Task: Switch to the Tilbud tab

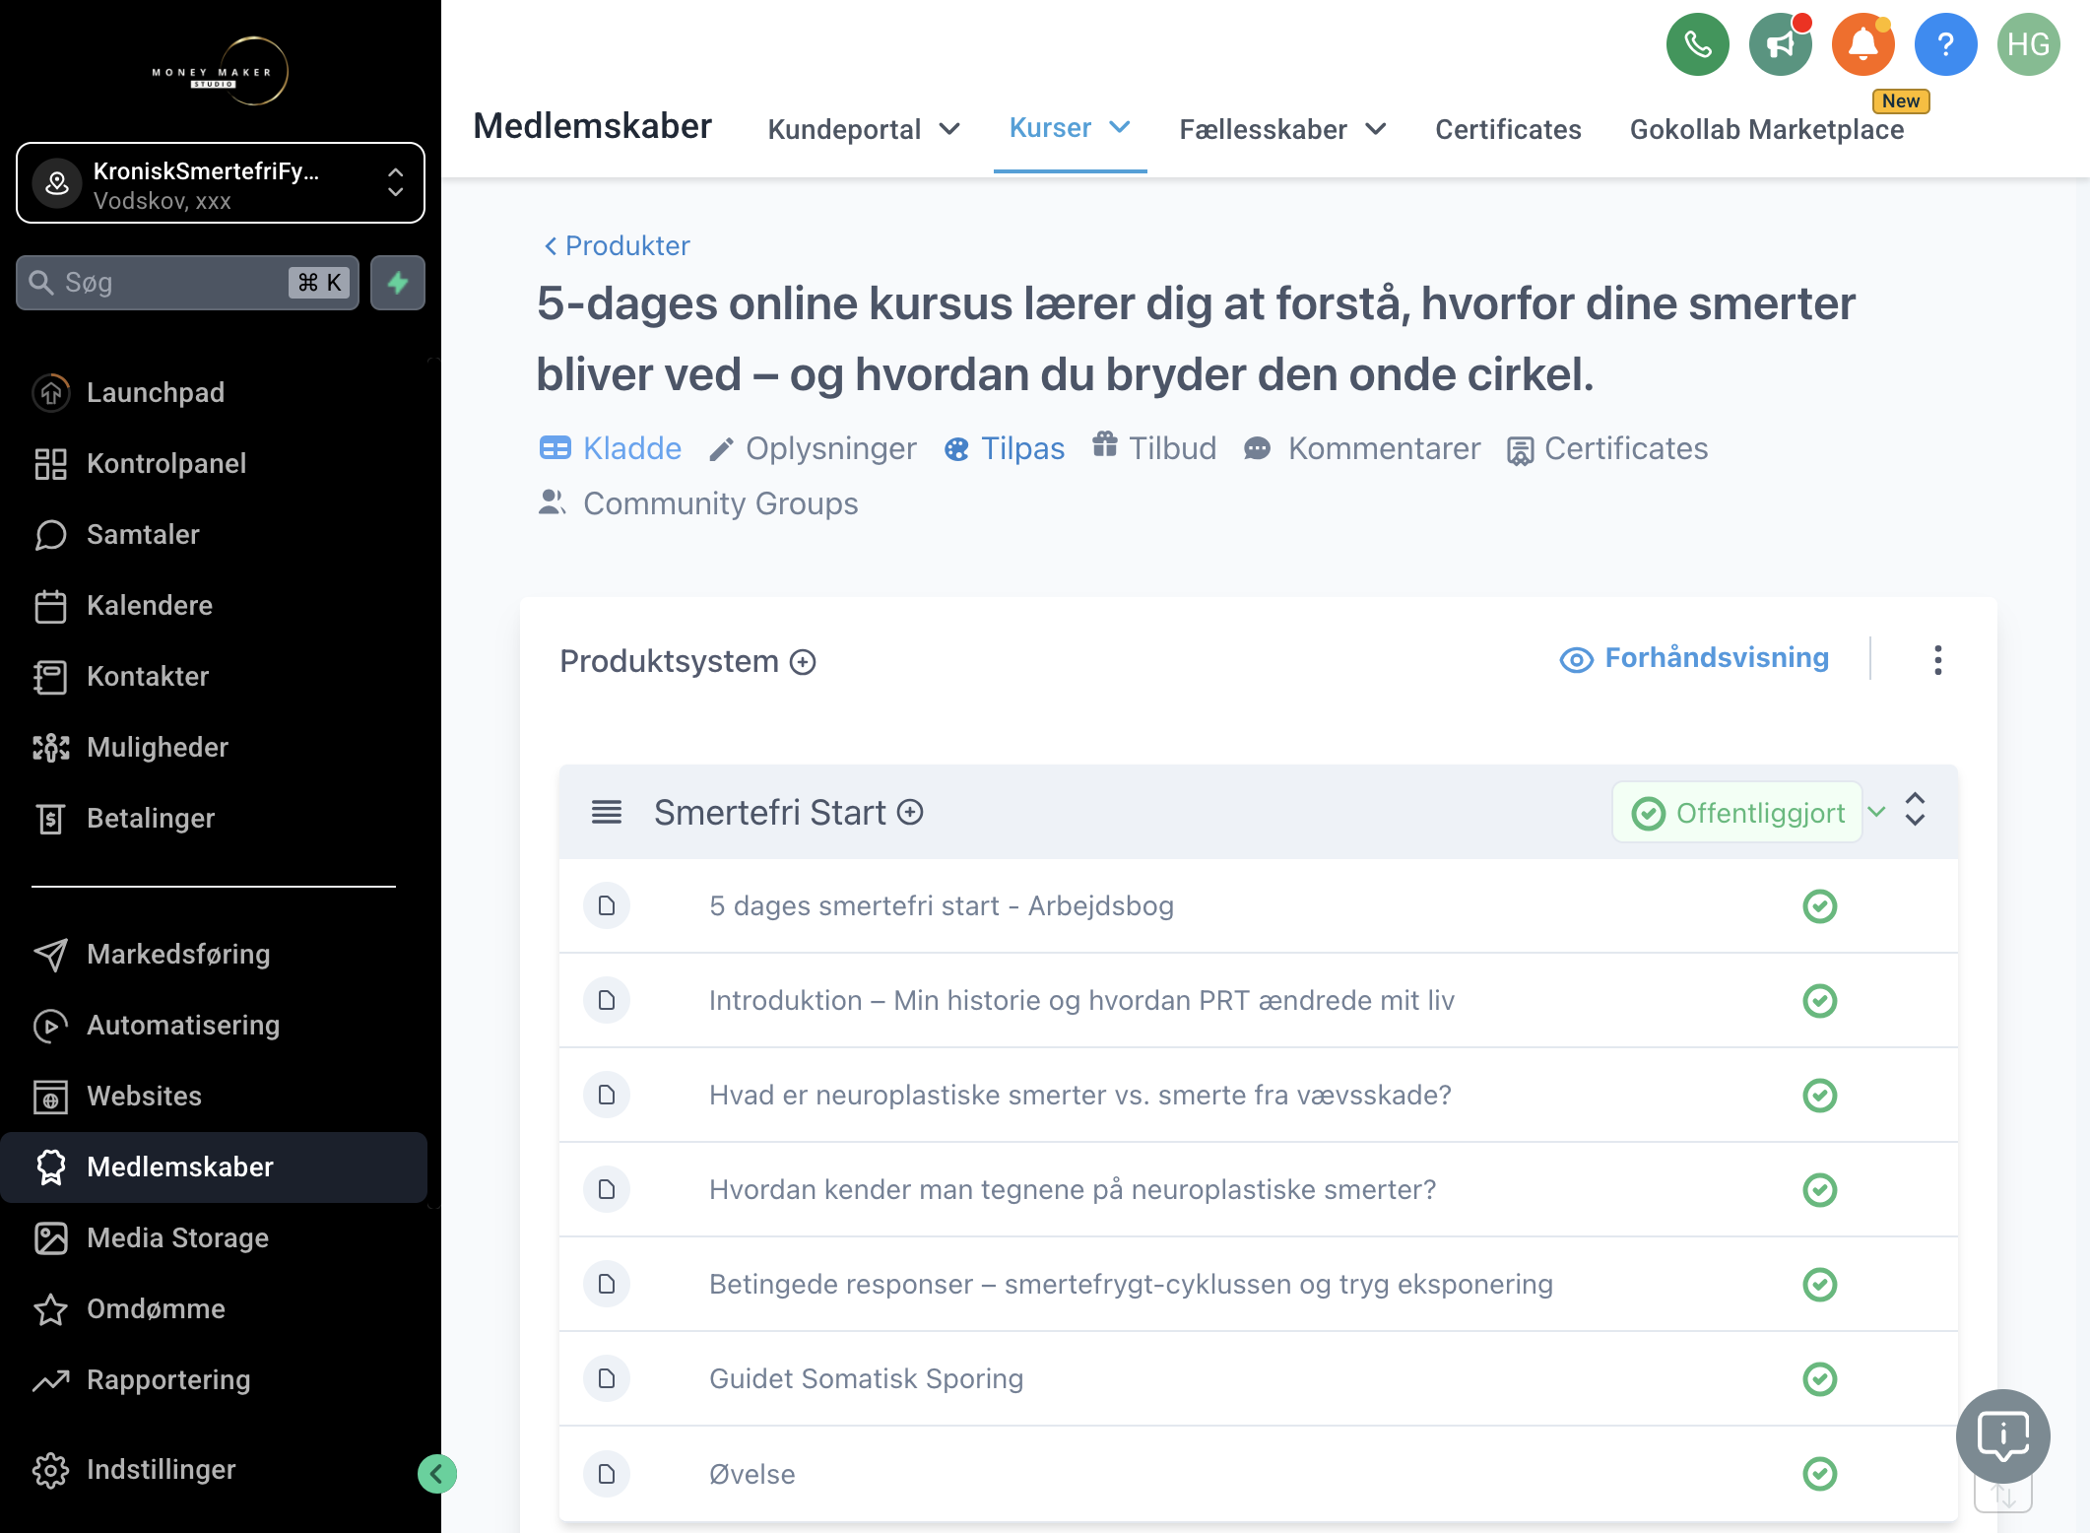Action: (x=1154, y=448)
